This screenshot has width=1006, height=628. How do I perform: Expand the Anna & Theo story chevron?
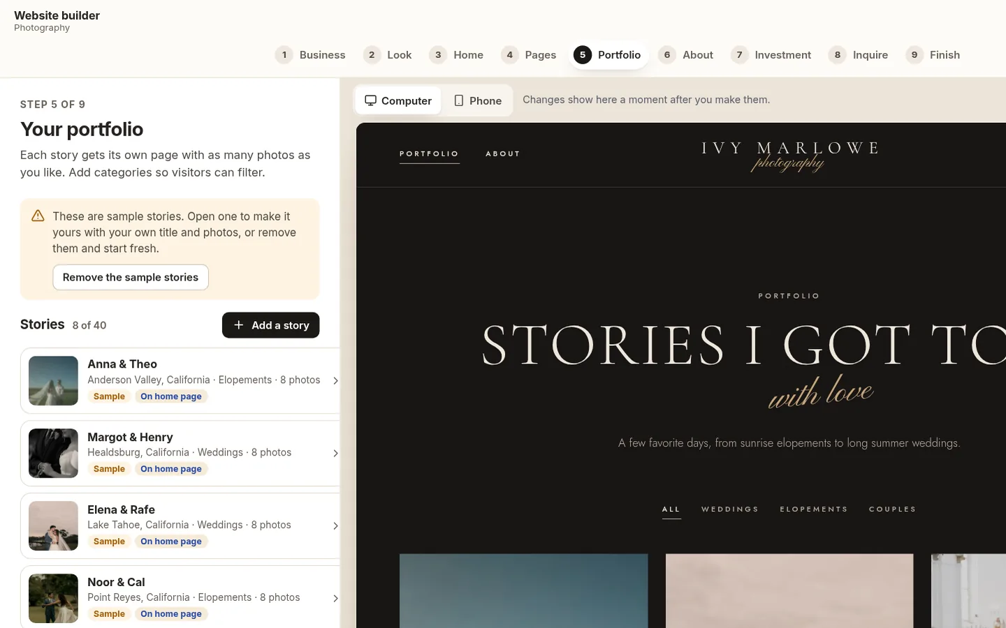coord(335,381)
